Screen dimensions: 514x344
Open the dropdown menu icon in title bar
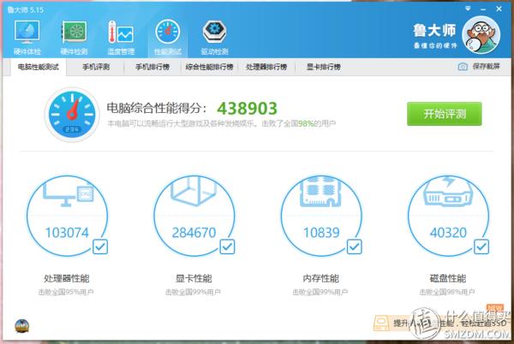coord(468,9)
